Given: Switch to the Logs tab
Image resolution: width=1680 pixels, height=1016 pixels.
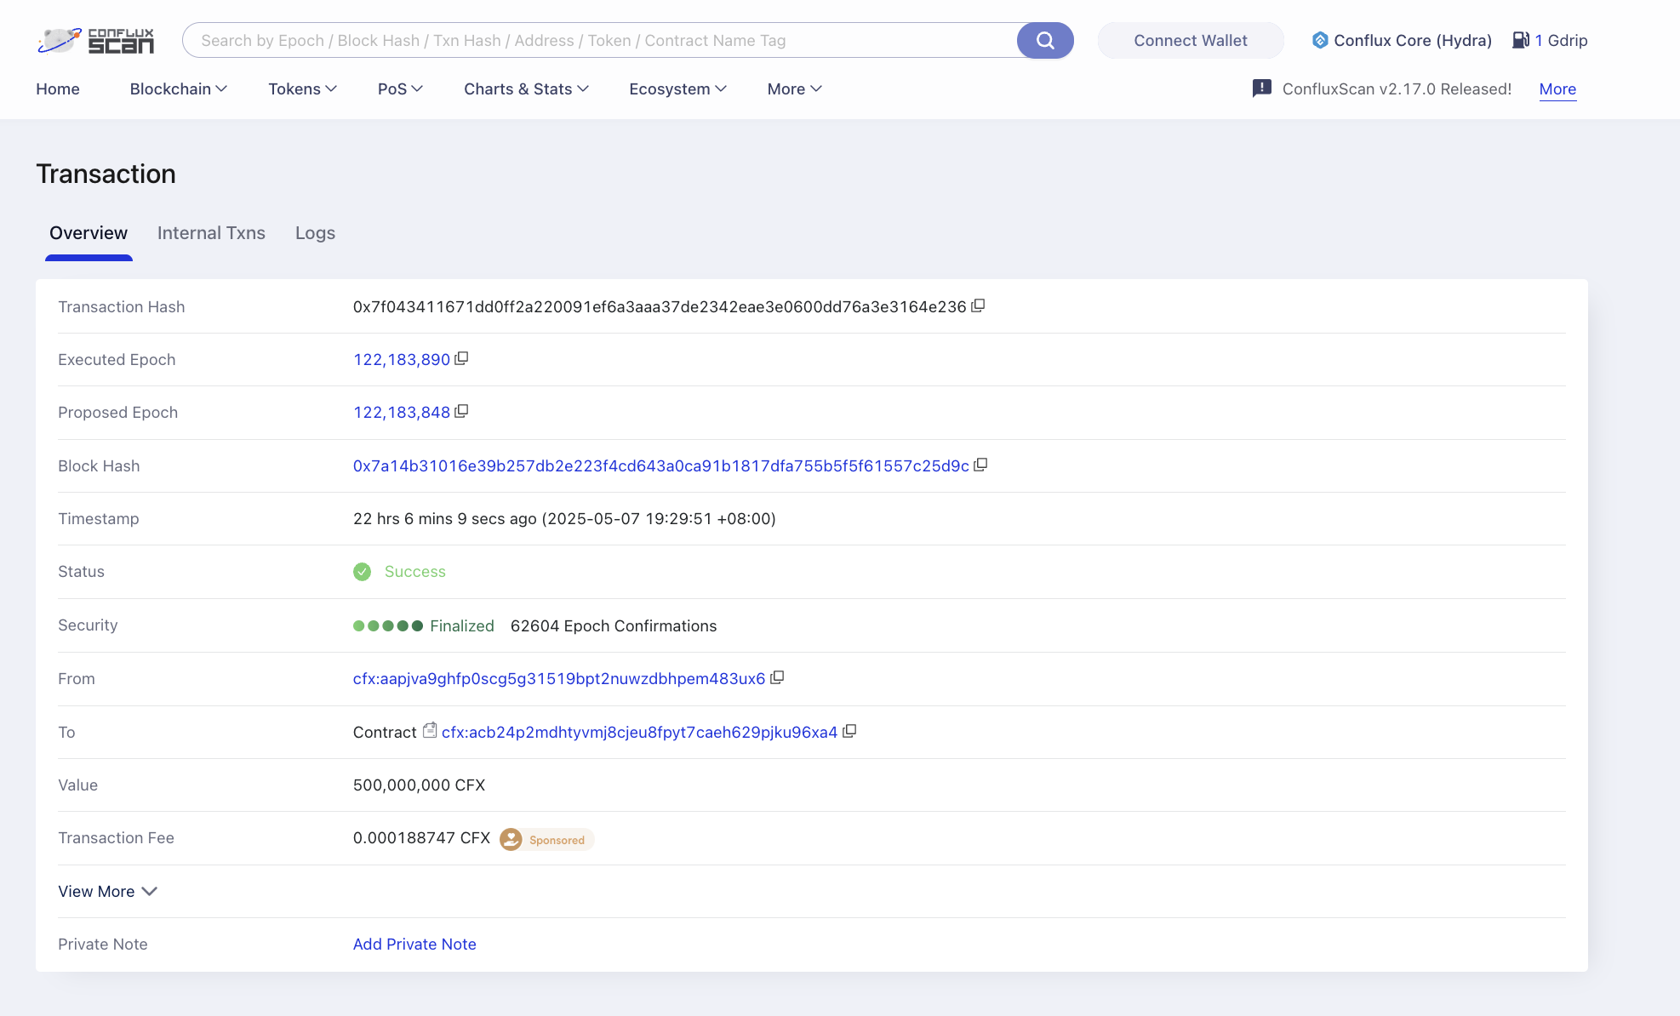Looking at the screenshot, I should [315, 232].
